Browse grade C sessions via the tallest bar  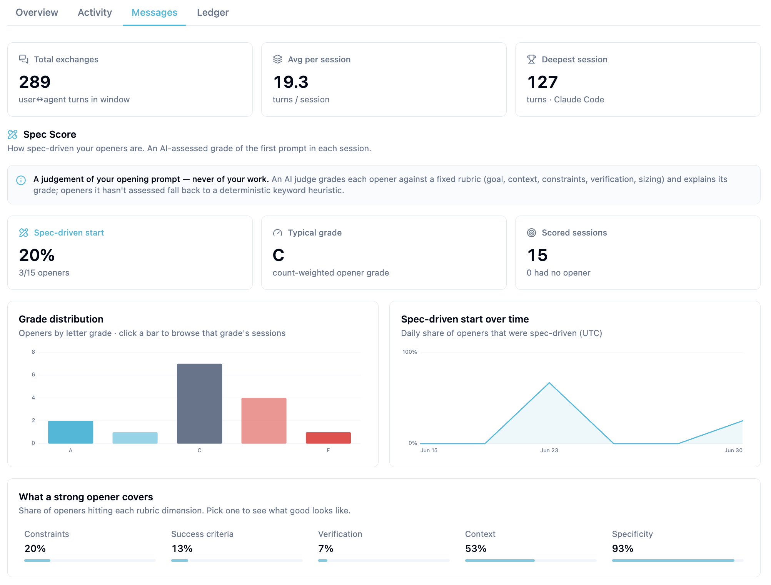pos(199,404)
